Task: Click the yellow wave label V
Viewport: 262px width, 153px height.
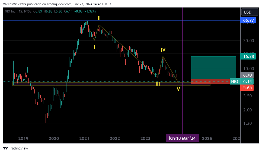Action: click(x=178, y=89)
